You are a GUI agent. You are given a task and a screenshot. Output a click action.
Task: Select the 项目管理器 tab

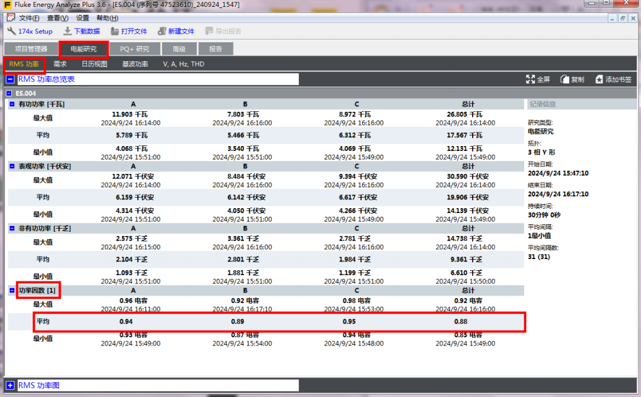(31, 49)
